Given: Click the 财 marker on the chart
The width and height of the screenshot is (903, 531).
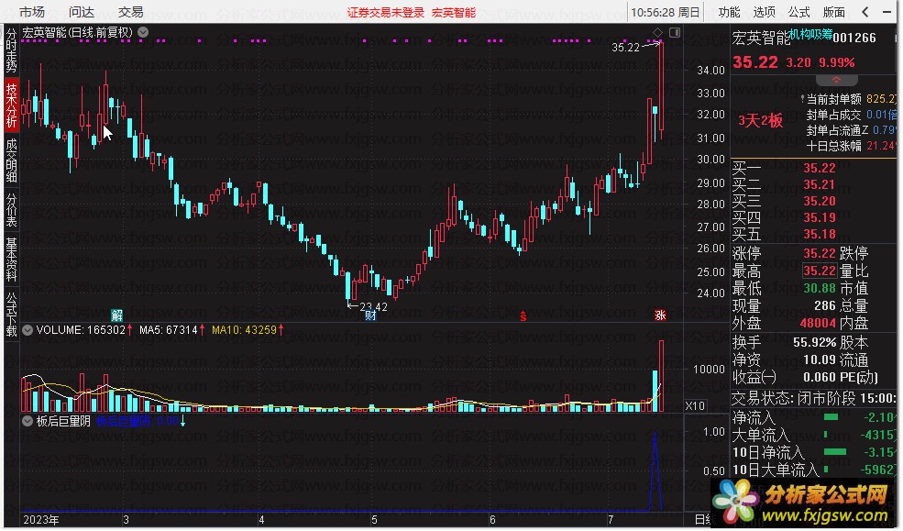Looking at the screenshot, I should pyautogui.click(x=370, y=315).
